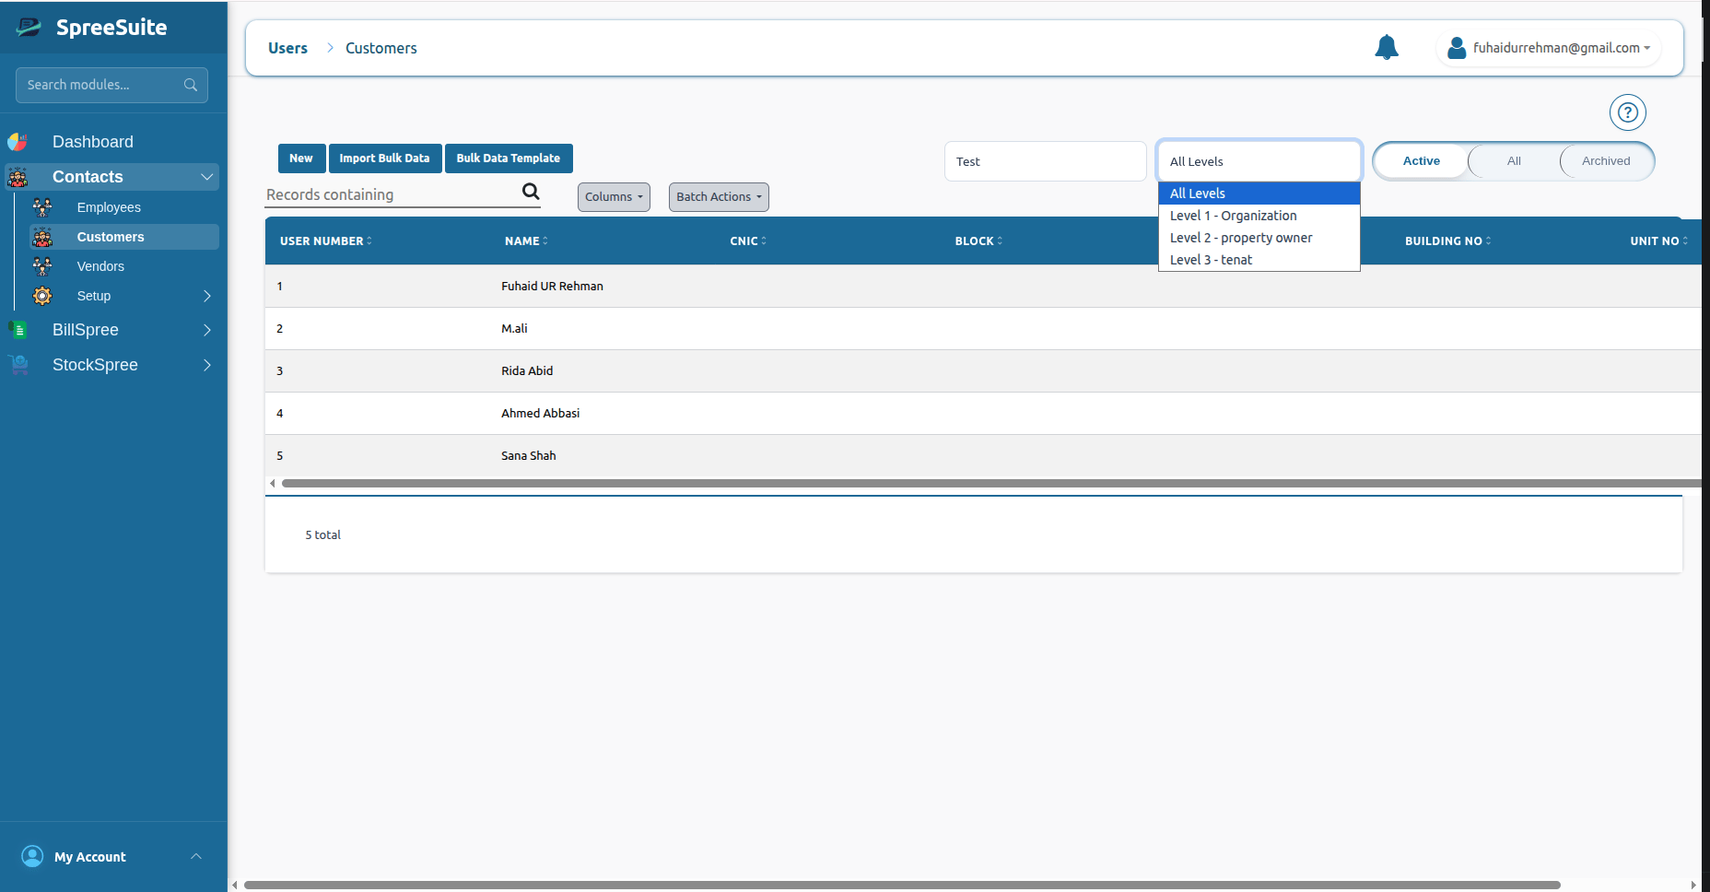Click the My Account avatar icon
The image size is (1710, 892).
tap(32, 857)
